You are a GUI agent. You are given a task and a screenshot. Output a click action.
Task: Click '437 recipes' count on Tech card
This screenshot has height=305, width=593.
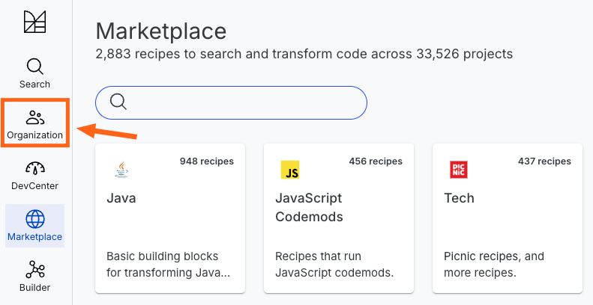544,161
